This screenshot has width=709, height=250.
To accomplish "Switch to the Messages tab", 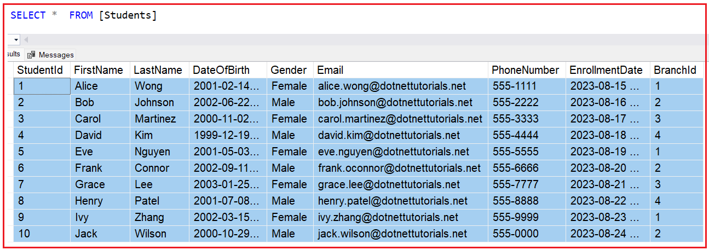I will pyautogui.click(x=50, y=55).
